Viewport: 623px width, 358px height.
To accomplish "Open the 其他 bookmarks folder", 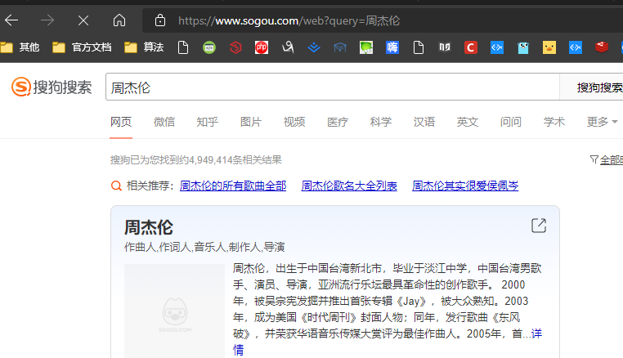I will coord(20,47).
